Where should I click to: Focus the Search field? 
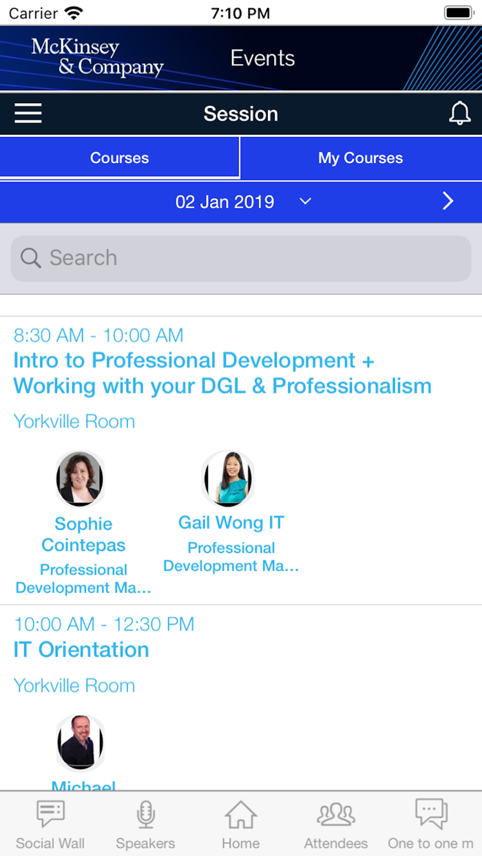[241, 258]
